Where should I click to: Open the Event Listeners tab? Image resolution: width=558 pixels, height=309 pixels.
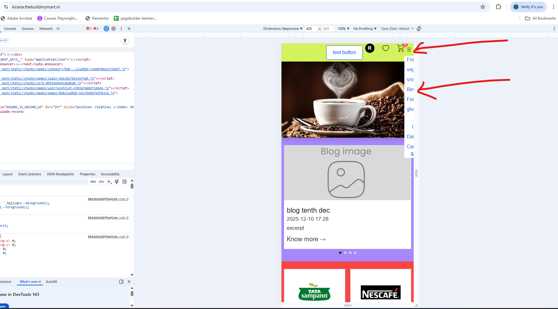pos(30,174)
